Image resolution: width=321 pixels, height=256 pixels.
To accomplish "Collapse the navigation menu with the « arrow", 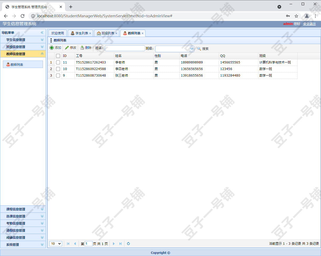I will tap(42, 33).
